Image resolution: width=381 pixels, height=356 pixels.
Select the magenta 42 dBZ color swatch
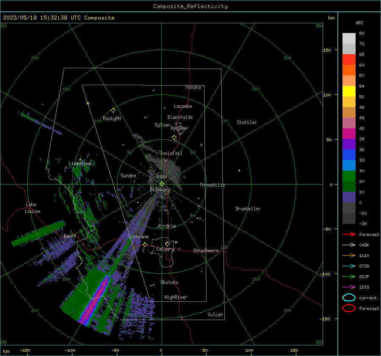click(349, 133)
